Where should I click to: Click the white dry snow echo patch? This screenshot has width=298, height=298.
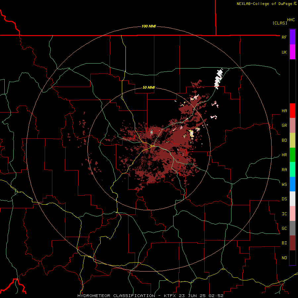pos(219,78)
